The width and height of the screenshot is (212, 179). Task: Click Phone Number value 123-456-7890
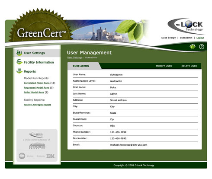[x=118, y=132]
